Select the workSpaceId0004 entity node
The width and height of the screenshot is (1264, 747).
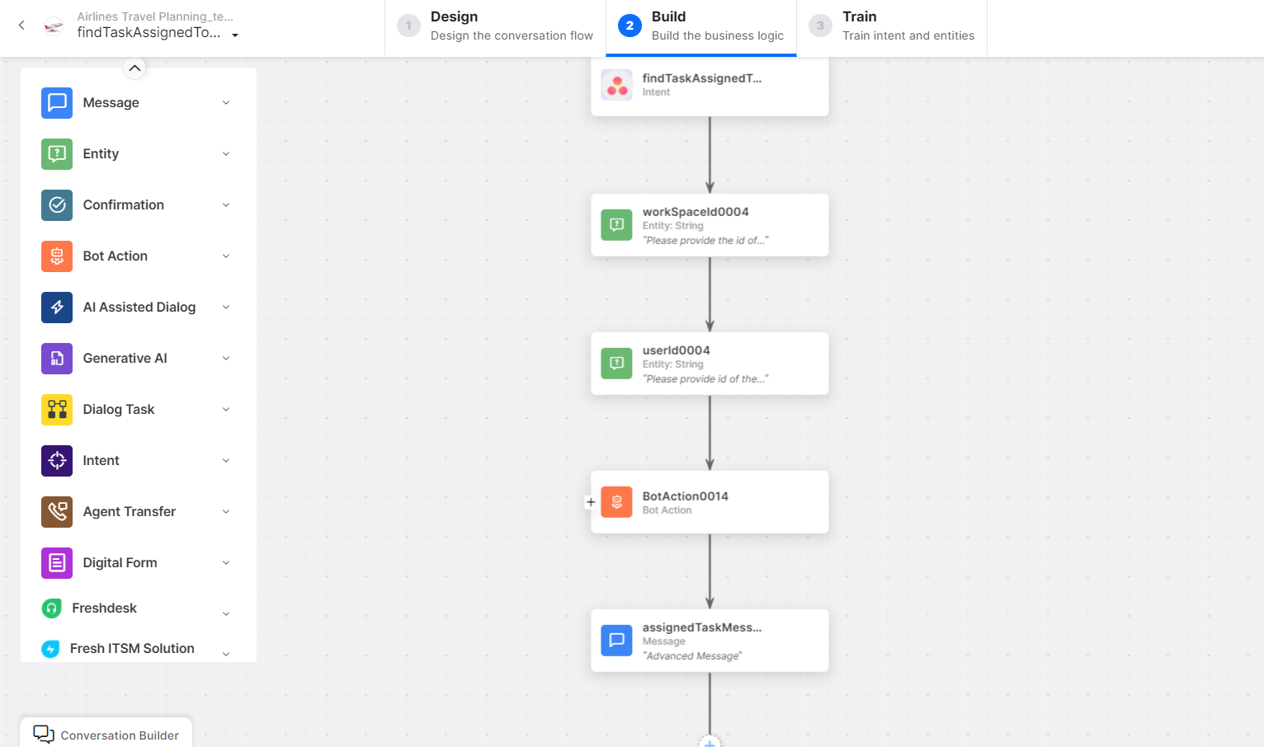(x=710, y=225)
